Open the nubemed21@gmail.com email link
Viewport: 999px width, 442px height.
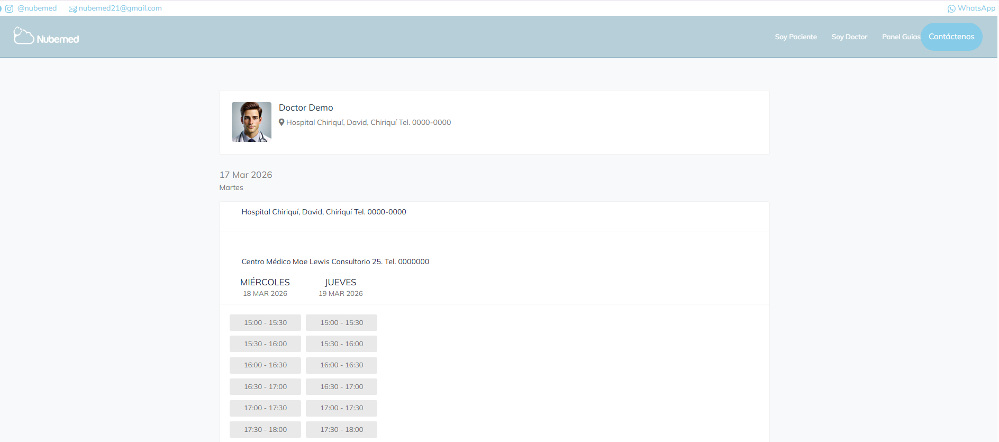[x=120, y=8]
